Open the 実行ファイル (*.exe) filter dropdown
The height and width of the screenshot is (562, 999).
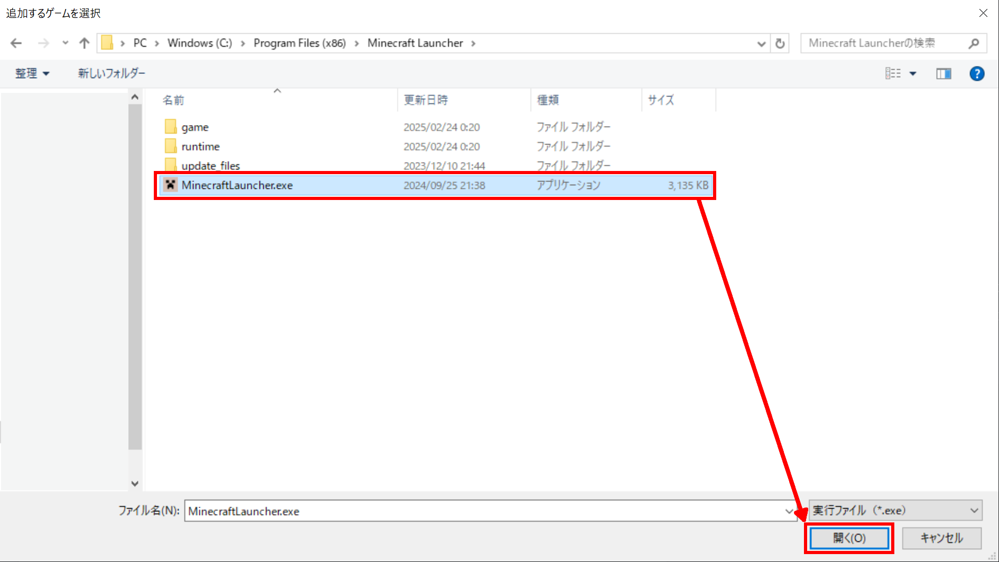(895, 510)
